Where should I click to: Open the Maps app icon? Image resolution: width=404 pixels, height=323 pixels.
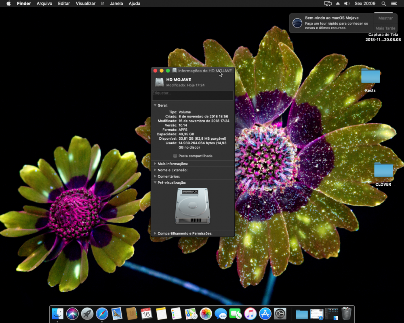tap(191, 314)
